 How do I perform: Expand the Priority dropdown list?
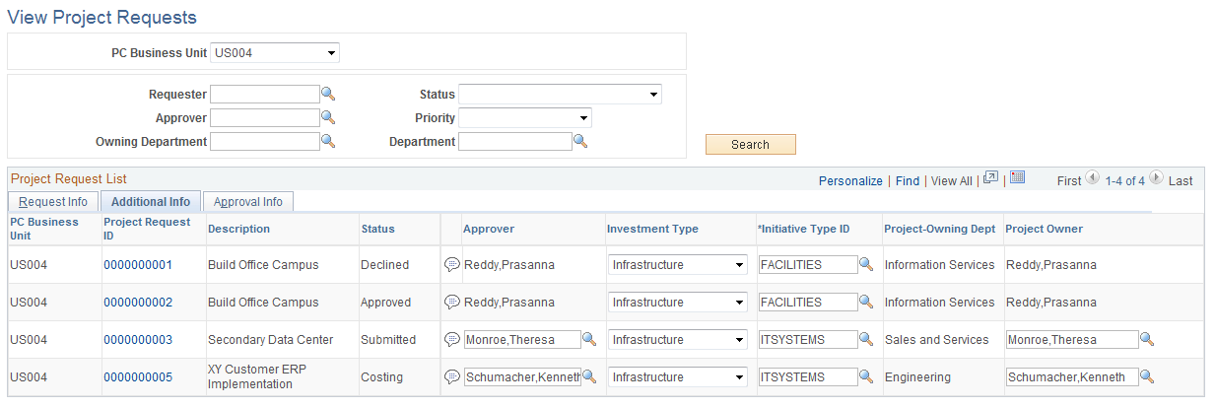(525, 118)
